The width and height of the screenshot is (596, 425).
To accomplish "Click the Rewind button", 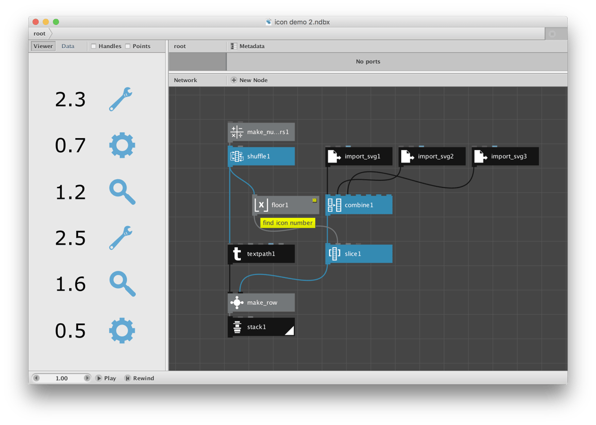I will (x=139, y=379).
